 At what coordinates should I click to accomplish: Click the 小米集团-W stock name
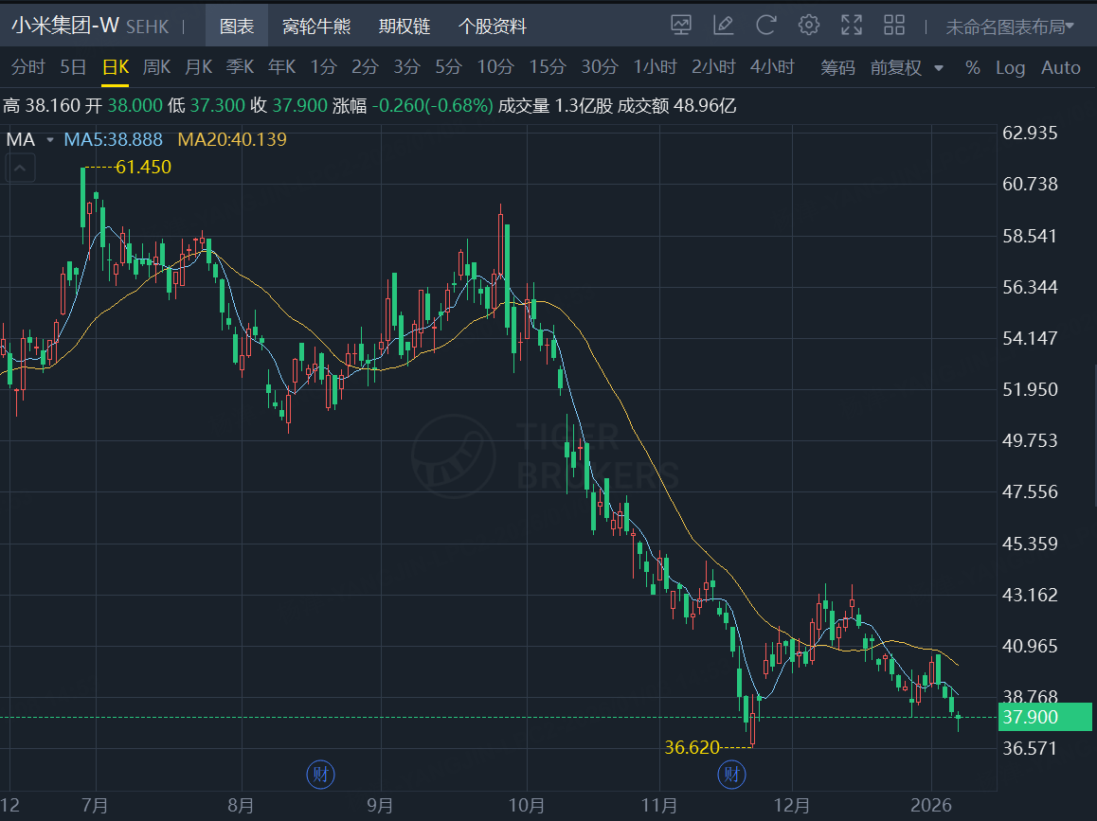tap(65, 26)
